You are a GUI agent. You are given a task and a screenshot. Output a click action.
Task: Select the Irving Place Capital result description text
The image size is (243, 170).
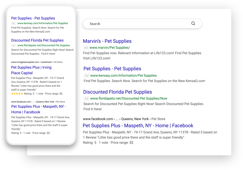(x=37, y=84)
